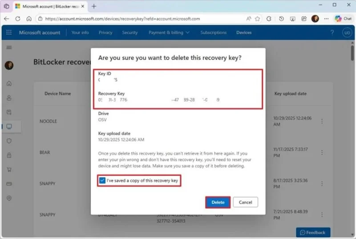The width and height of the screenshot is (356, 239).
Task: Click Device Name column header
Action: [x=58, y=93]
